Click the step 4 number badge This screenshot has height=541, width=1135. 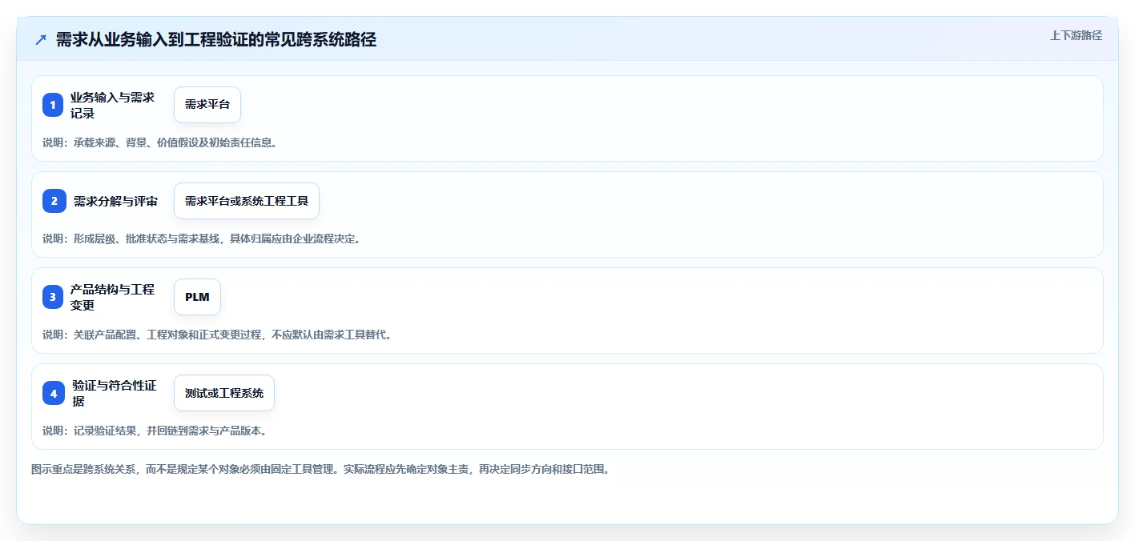[x=54, y=393]
